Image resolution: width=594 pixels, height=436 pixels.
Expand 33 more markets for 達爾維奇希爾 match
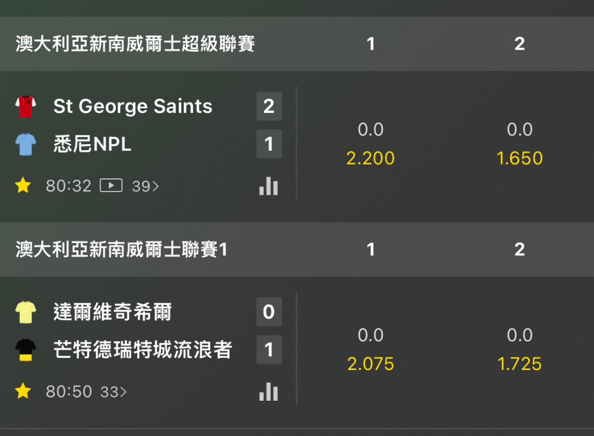click(x=113, y=391)
